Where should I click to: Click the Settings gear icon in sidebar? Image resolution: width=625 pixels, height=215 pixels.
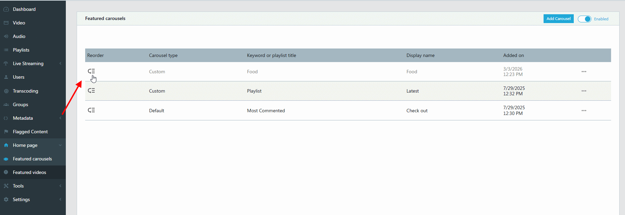(6, 199)
